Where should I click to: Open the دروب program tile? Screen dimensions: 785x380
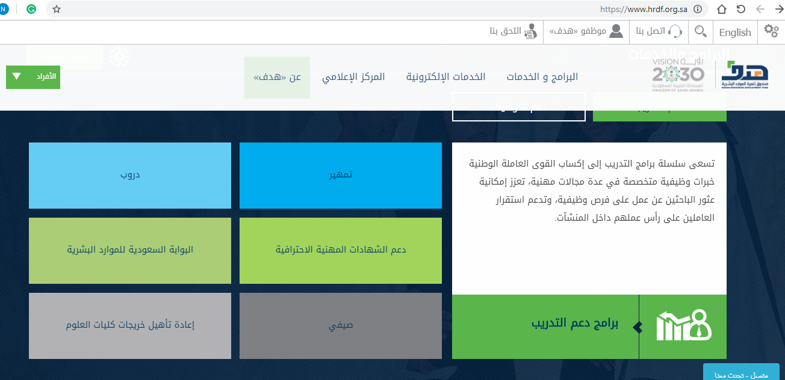pyautogui.click(x=130, y=175)
